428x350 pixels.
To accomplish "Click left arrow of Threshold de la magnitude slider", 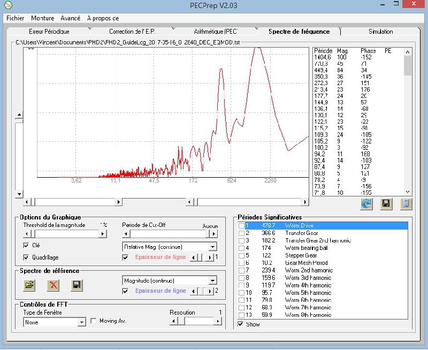I will (26, 234).
